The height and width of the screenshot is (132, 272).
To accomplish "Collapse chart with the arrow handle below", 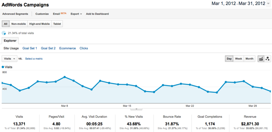I will tap(136, 109).
